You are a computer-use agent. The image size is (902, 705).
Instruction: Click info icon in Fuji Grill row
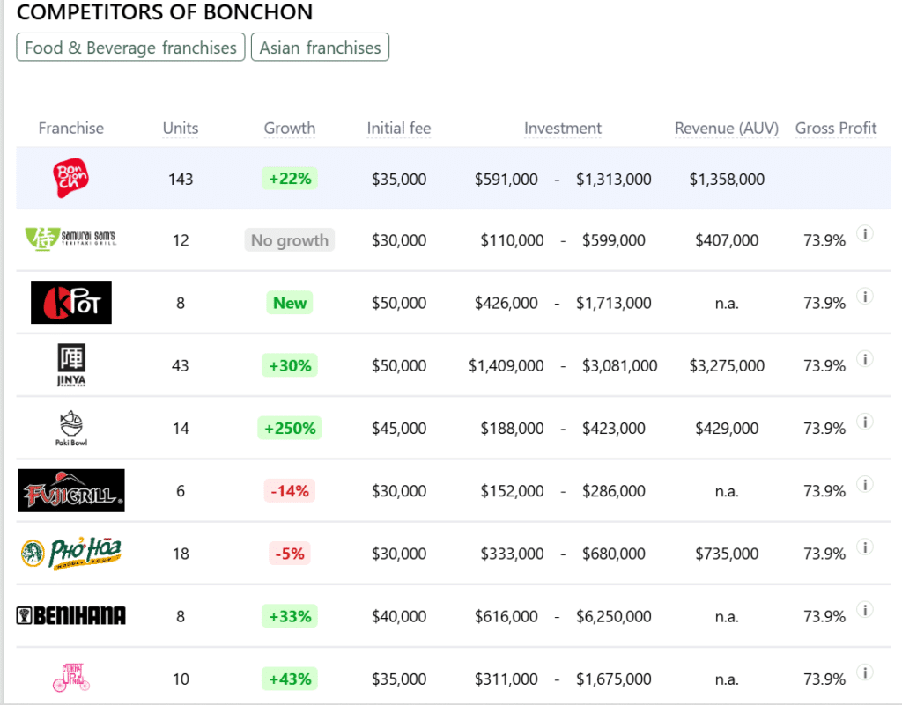(865, 484)
